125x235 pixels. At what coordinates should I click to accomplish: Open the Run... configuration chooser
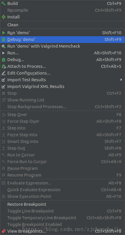[62, 53]
